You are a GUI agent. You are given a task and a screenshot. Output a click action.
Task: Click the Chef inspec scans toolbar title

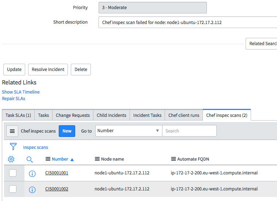(x=38, y=131)
